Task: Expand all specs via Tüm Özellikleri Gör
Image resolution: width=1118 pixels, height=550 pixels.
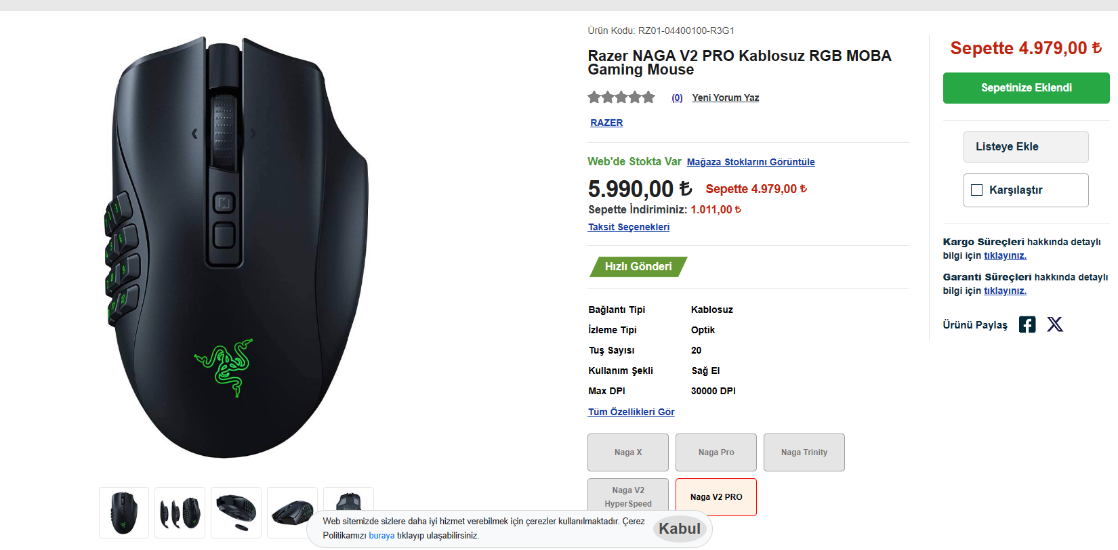Action: [x=631, y=412]
